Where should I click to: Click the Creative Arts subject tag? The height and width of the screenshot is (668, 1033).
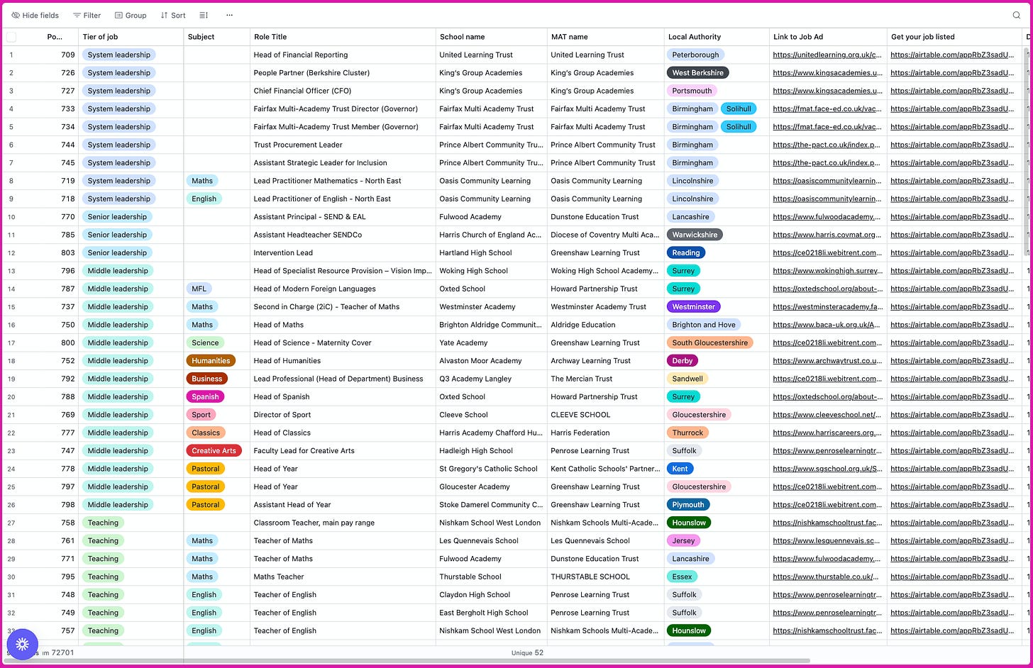(x=214, y=451)
